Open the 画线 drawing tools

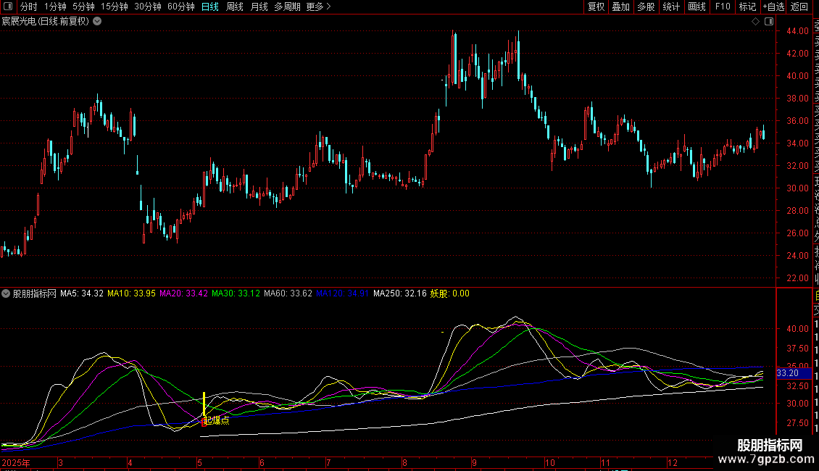tap(697, 7)
